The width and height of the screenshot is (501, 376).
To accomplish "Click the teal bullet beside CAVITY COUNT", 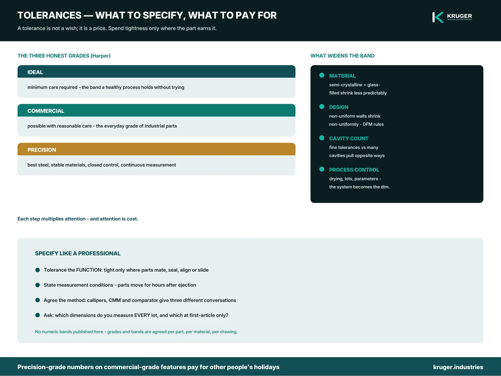I will (x=322, y=138).
